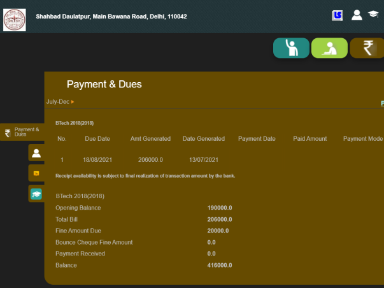
Task: Select date generated 13/07/2021 cell
Action: 204,160
